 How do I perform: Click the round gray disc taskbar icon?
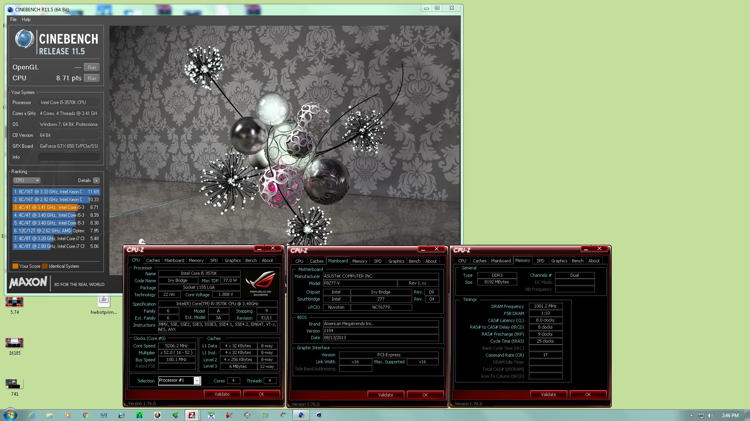coord(247,415)
